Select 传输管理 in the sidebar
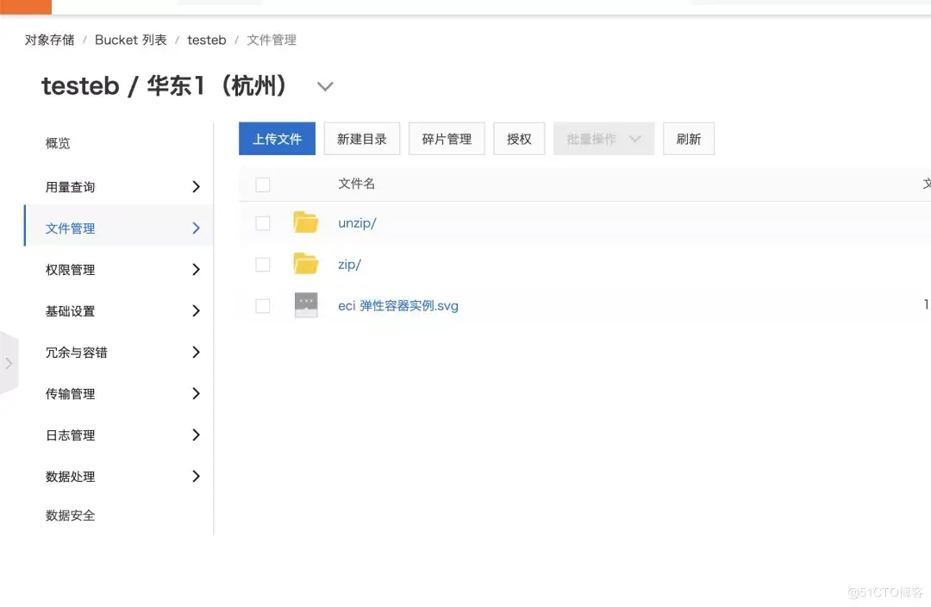 point(70,394)
